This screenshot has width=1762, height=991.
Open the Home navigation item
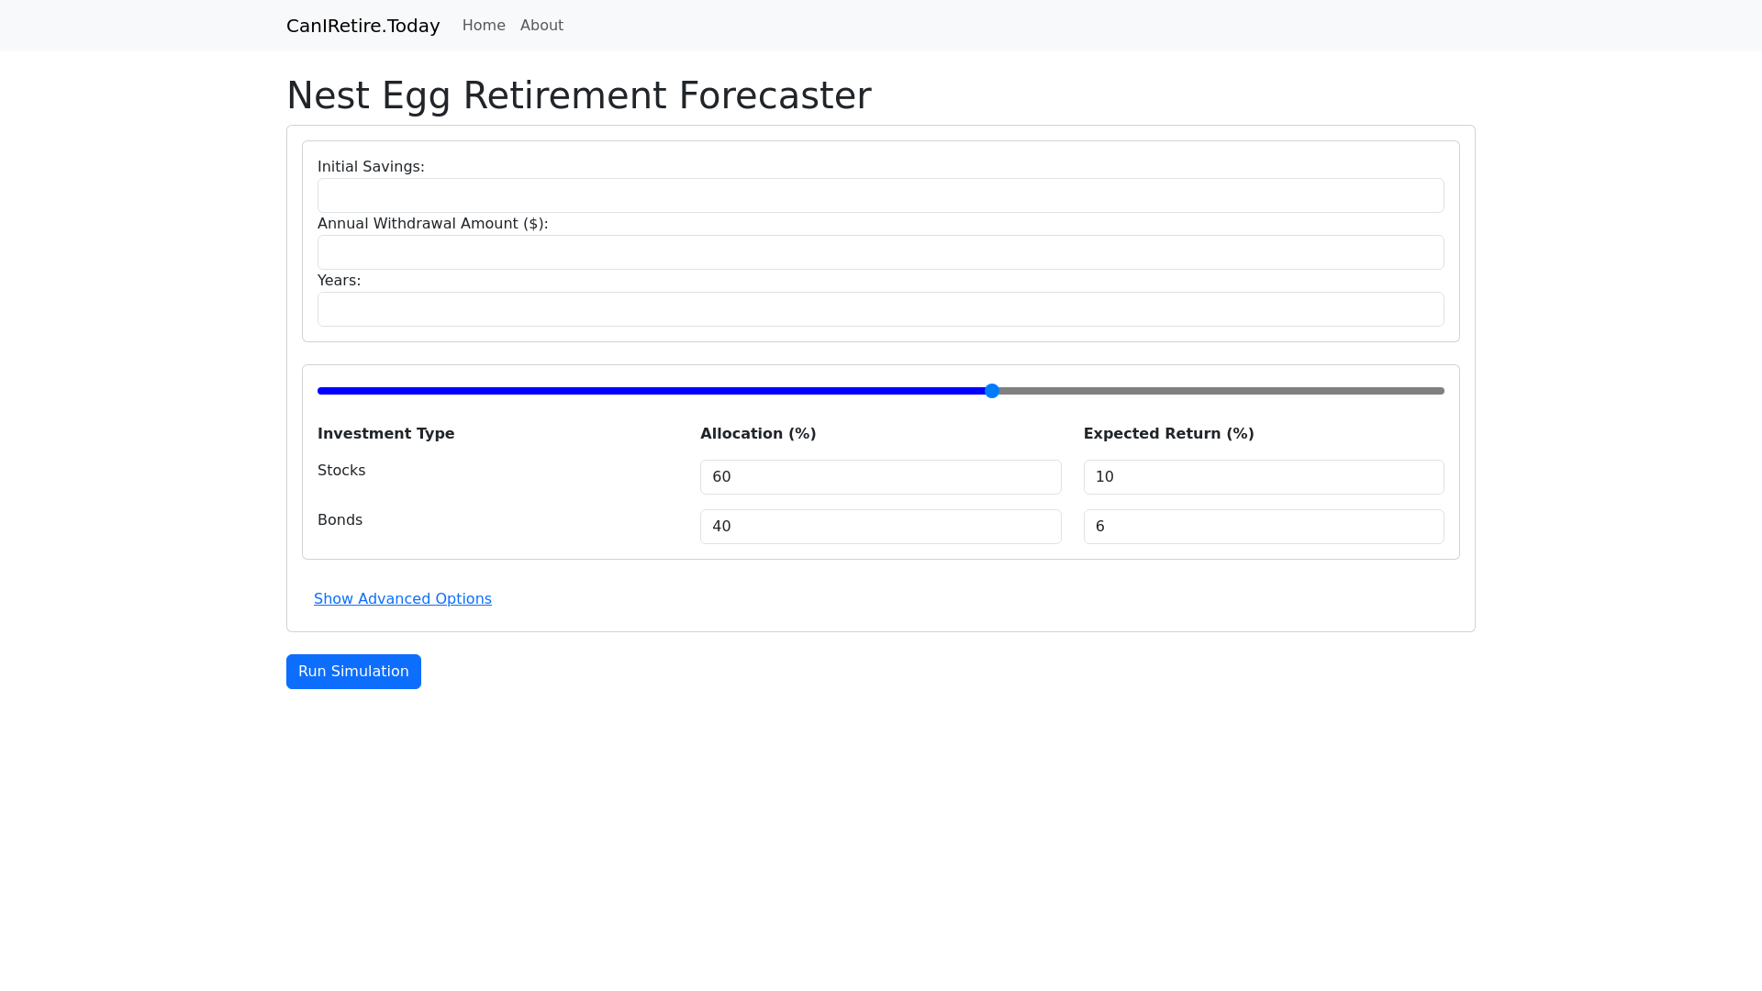point(484,26)
